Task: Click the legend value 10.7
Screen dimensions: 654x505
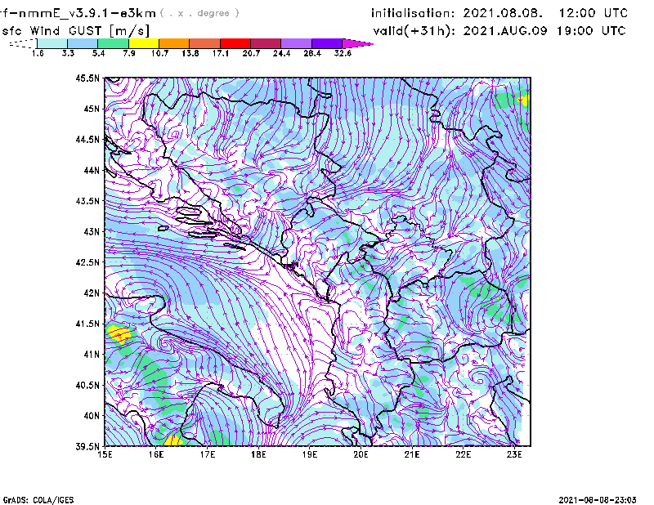Action: pyautogui.click(x=159, y=53)
